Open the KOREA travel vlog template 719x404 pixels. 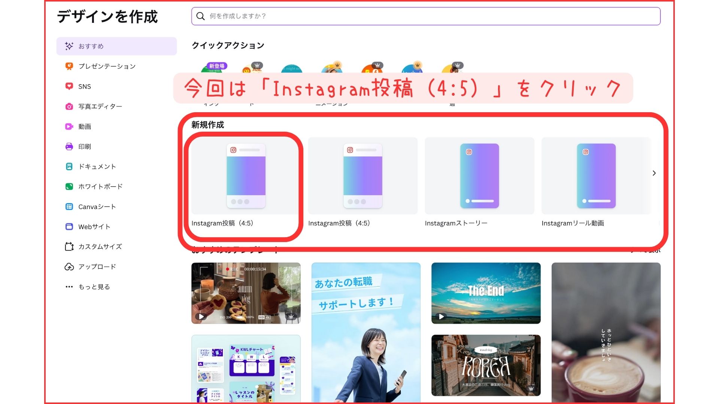(486, 365)
